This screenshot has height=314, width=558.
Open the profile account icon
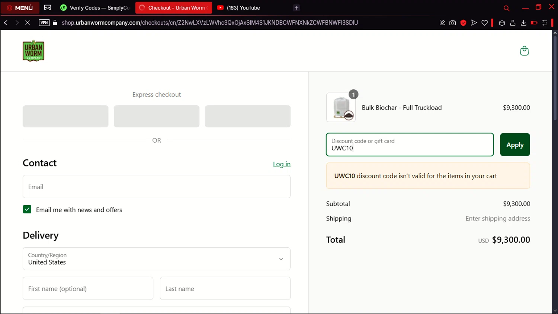(x=513, y=23)
